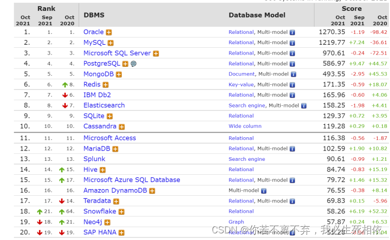Open the MariaDB link

tap(97, 149)
